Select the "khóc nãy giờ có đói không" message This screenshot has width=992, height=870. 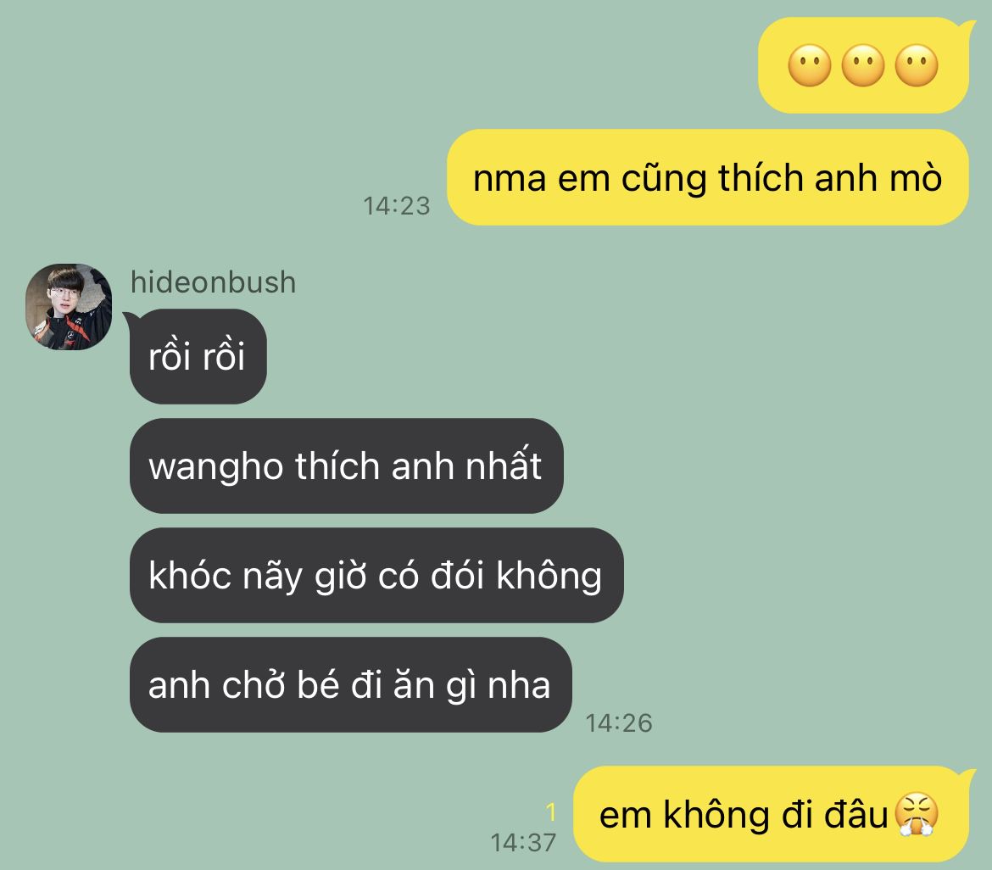[x=376, y=575]
